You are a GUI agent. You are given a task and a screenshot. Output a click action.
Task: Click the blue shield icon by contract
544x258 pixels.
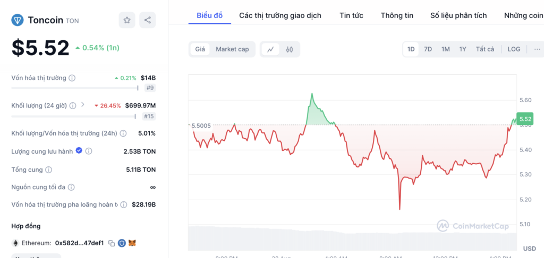point(122,243)
